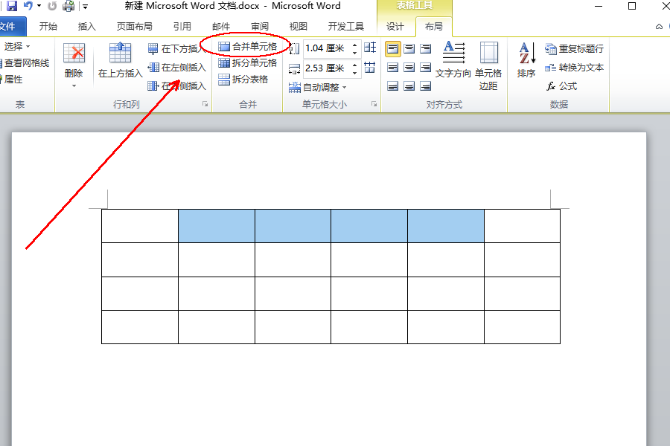Select Align Center Left icon

point(392,68)
